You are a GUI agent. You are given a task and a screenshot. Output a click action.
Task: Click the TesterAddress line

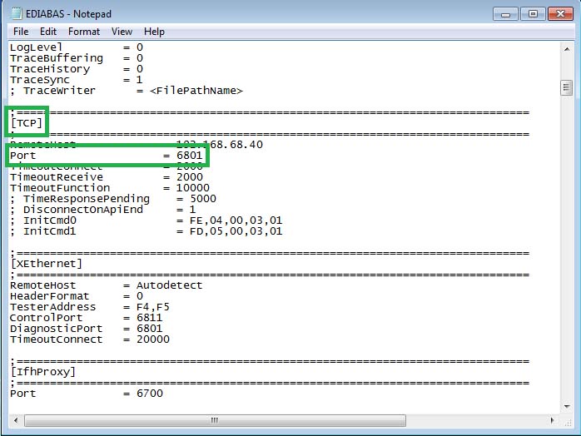90,307
